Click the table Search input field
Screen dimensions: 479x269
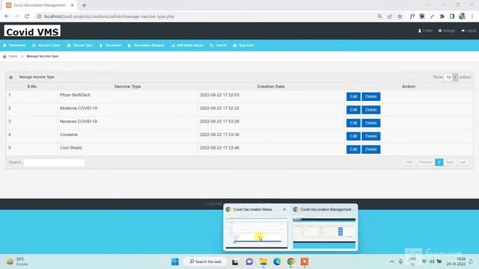(x=54, y=163)
